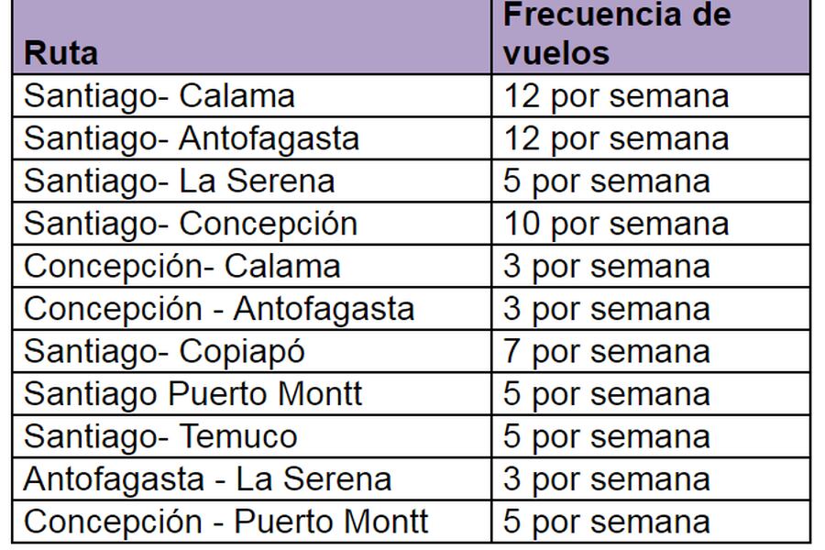Click the Ruta column header
This screenshot has width=825, height=550.
[251, 37]
